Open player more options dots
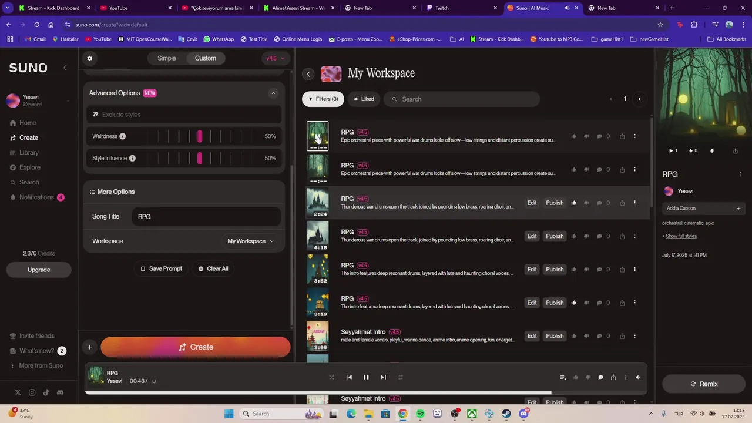This screenshot has height=423, width=752. [x=626, y=377]
